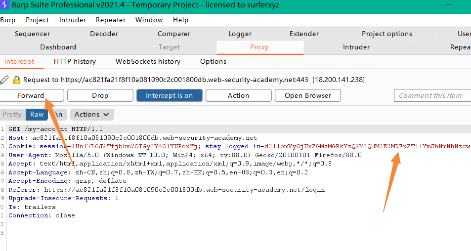
Task: Click the Te: trailers header line
Action: [32, 207]
